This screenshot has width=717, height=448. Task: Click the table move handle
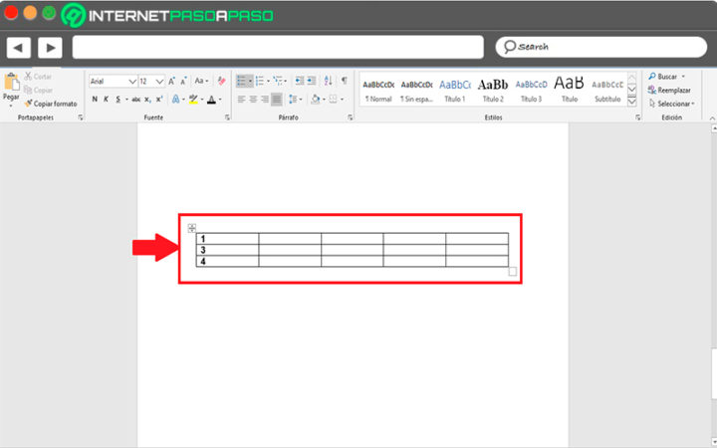(192, 228)
